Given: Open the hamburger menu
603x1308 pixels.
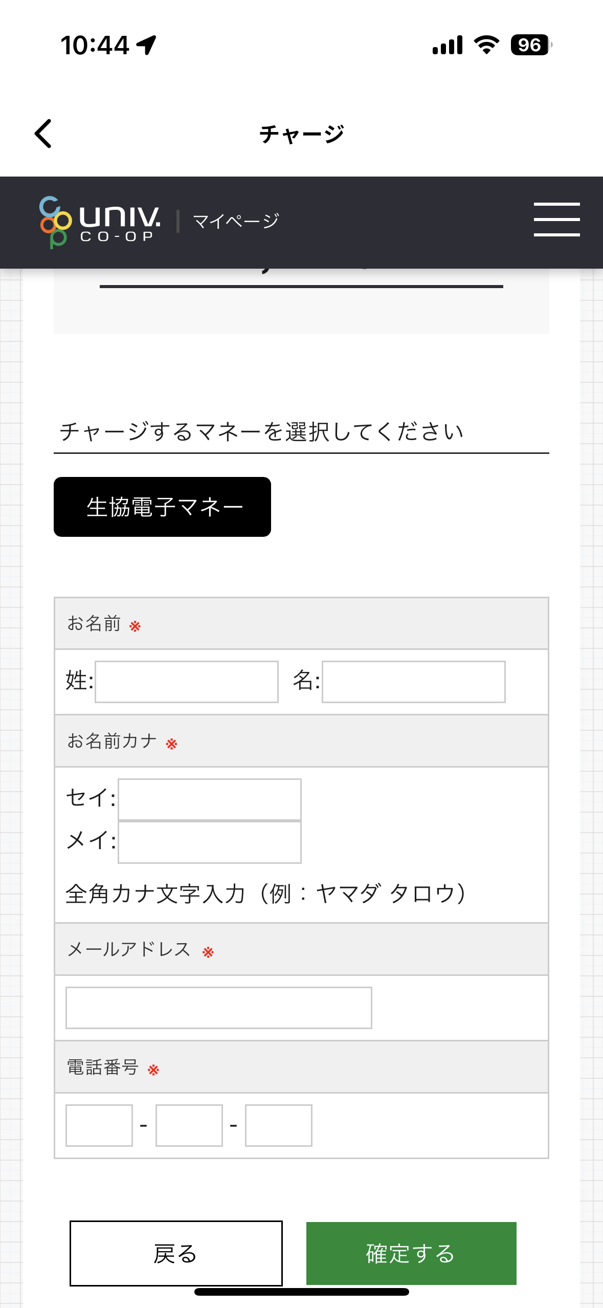Looking at the screenshot, I should pos(556,219).
